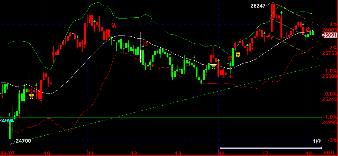Click the horizontal scrollbar below the chart
This screenshot has width=338, height=156.
click(x=271, y=148)
